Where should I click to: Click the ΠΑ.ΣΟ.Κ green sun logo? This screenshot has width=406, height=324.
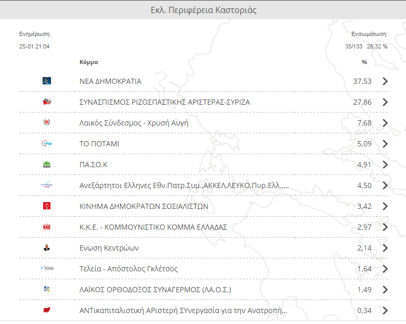(47, 165)
